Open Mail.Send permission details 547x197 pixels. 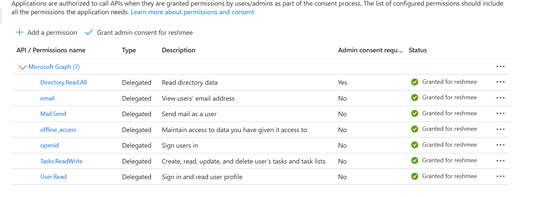point(53,114)
